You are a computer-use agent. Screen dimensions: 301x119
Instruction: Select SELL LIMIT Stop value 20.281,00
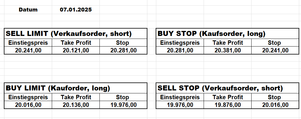[x=123, y=50]
